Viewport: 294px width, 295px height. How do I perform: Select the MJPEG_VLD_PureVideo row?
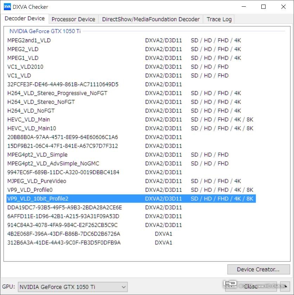(131, 181)
